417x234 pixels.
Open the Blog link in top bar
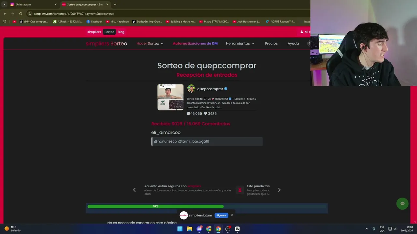pyautogui.click(x=121, y=32)
